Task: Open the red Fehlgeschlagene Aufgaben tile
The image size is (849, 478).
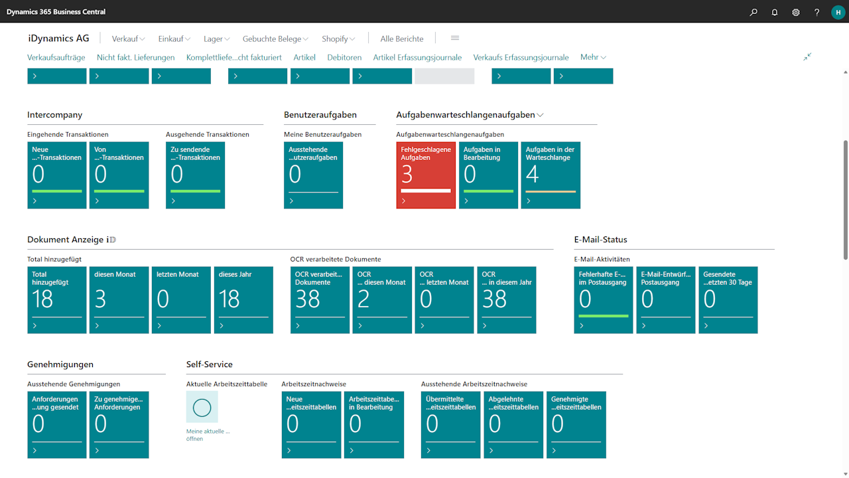Action: 426,175
